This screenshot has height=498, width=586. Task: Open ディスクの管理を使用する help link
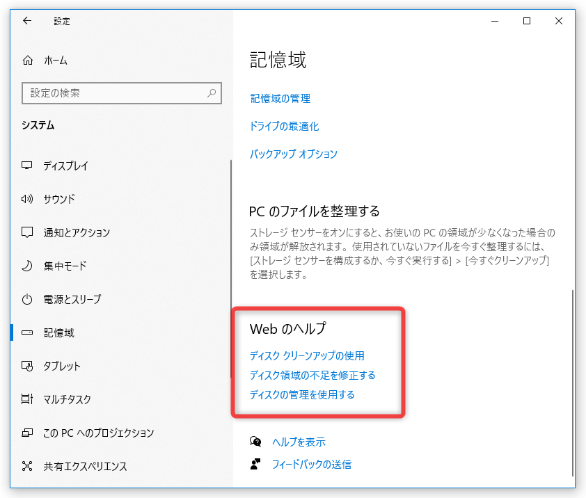[302, 394]
